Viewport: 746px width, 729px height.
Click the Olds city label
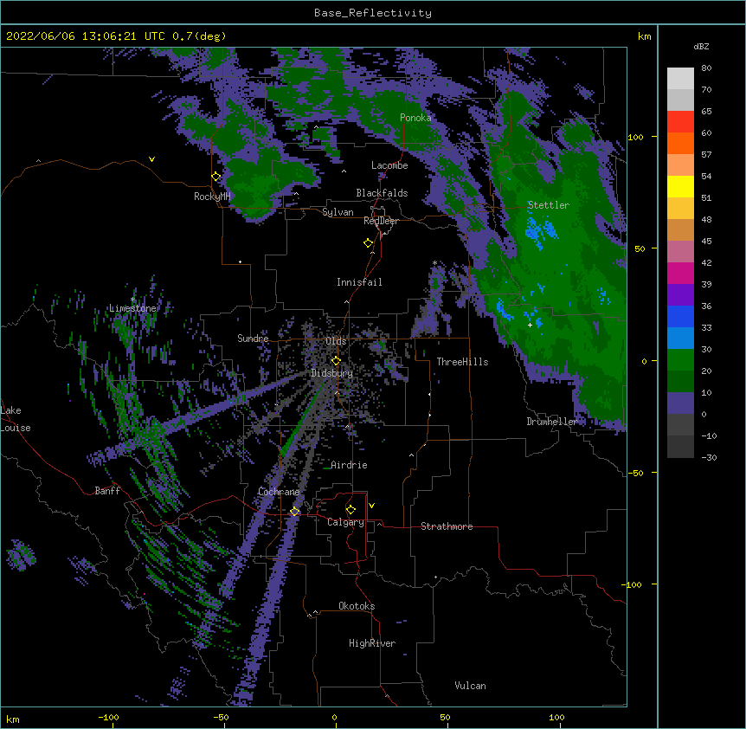pos(336,341)
